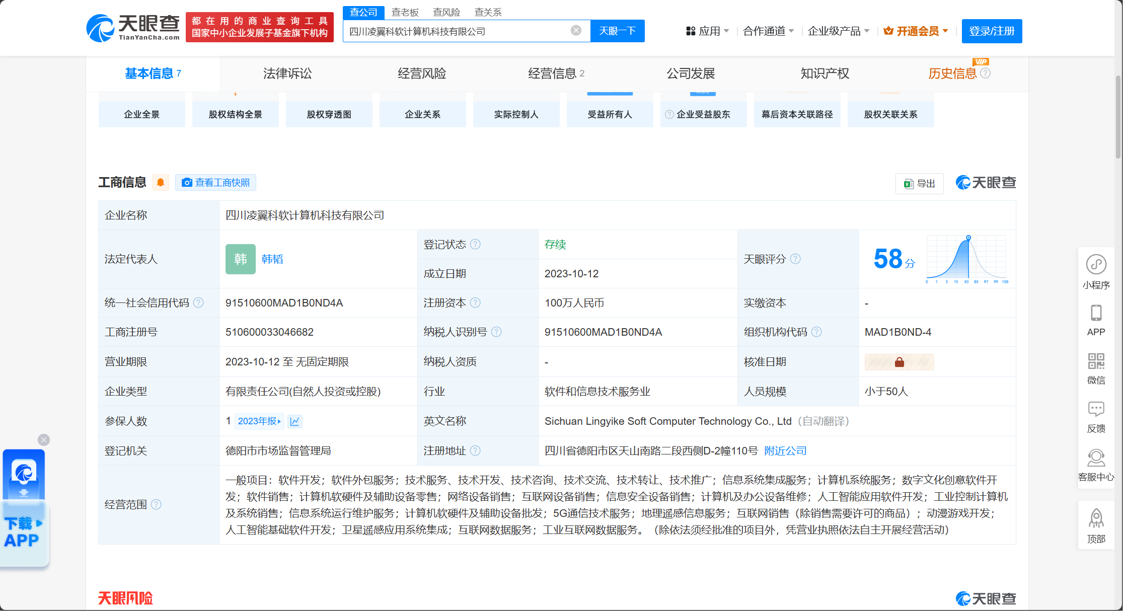Open insured count trend chart icon
Viewport: 1123px width, 611px height.
[295, 421]
